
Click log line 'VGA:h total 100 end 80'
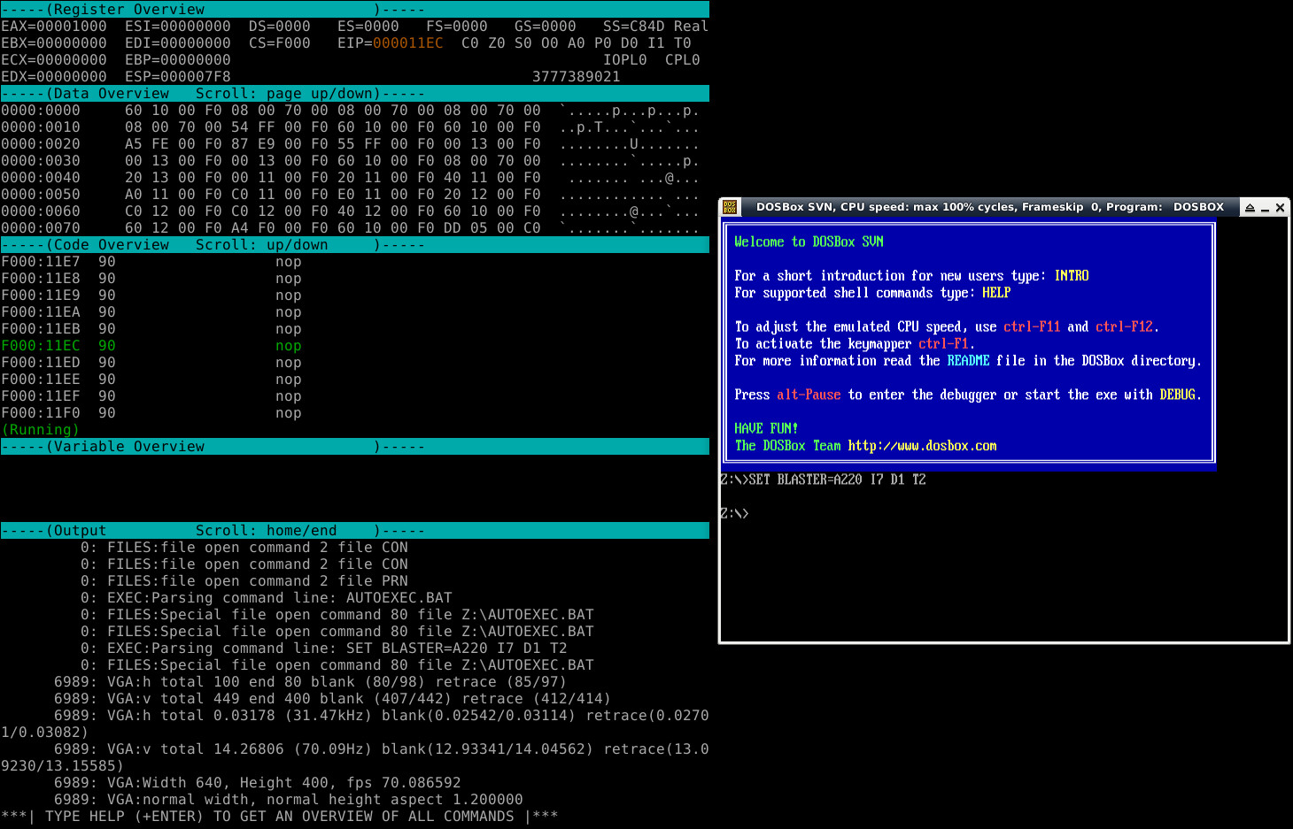point(311,682)
